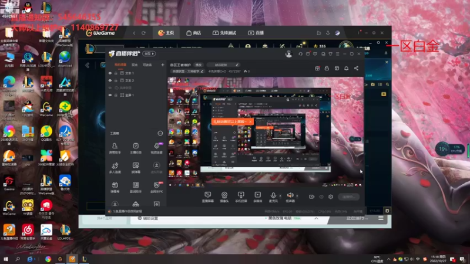Click WeGame back navigation arrow
Viewport: 470px width, 264px height.
click(x=134, y=33)
